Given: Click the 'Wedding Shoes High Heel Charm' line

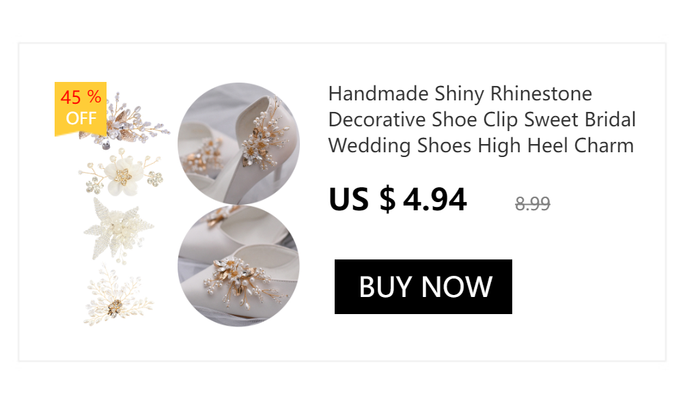Looking at the screenshot, I should [x=481, y=146].
